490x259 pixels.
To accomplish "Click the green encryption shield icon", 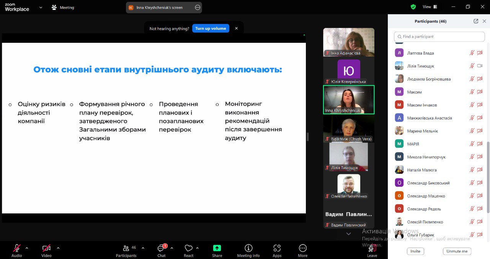I will coord(413,7).
